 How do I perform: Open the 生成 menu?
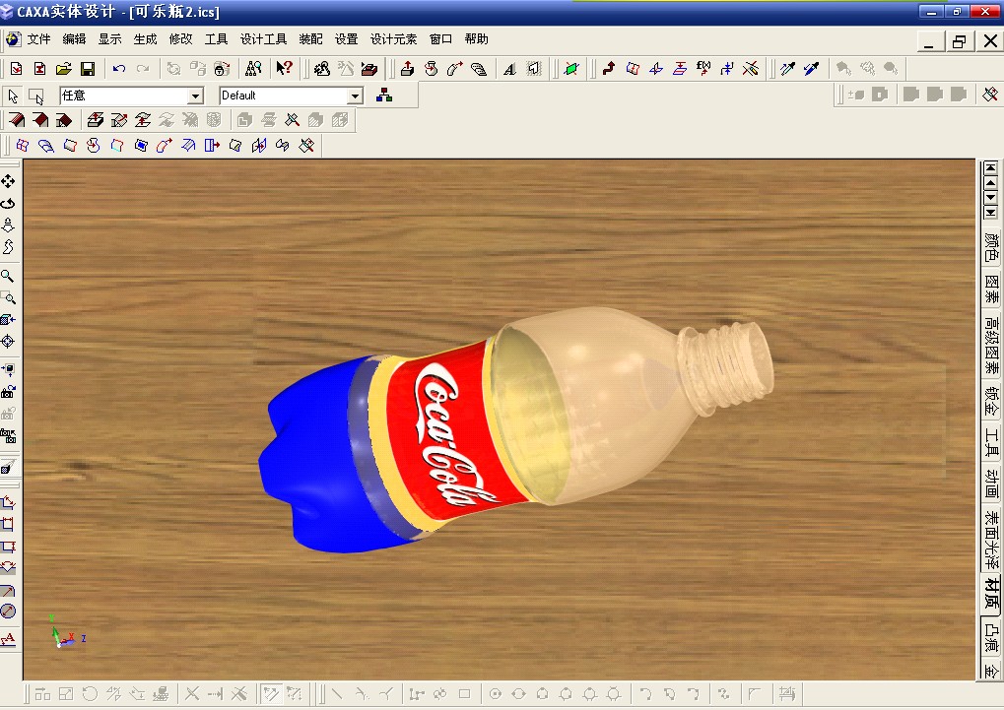point(146,39)
